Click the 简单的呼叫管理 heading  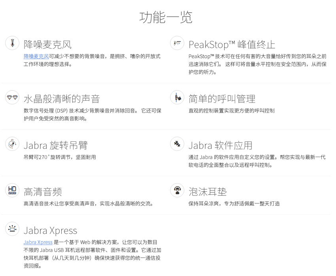pyautogui.click(x=222, y=99)
